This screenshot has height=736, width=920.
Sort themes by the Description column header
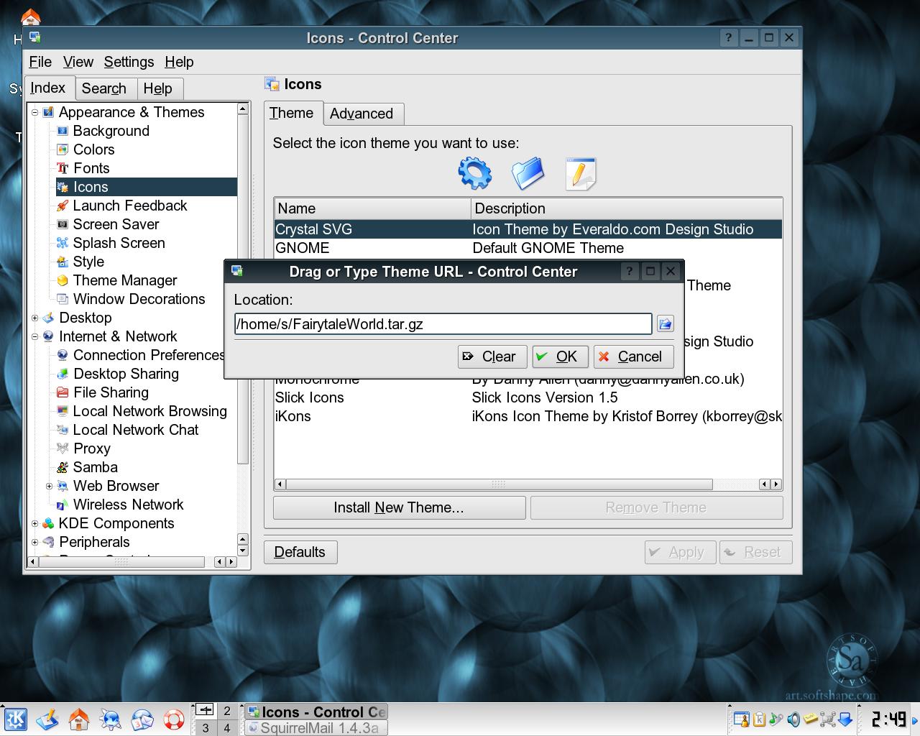[x=626, y=208]
